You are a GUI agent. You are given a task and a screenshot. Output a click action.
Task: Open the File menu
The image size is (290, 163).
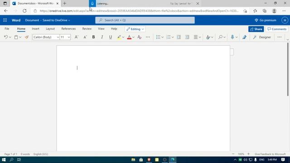pyautogui.click(x=7, y=29)
